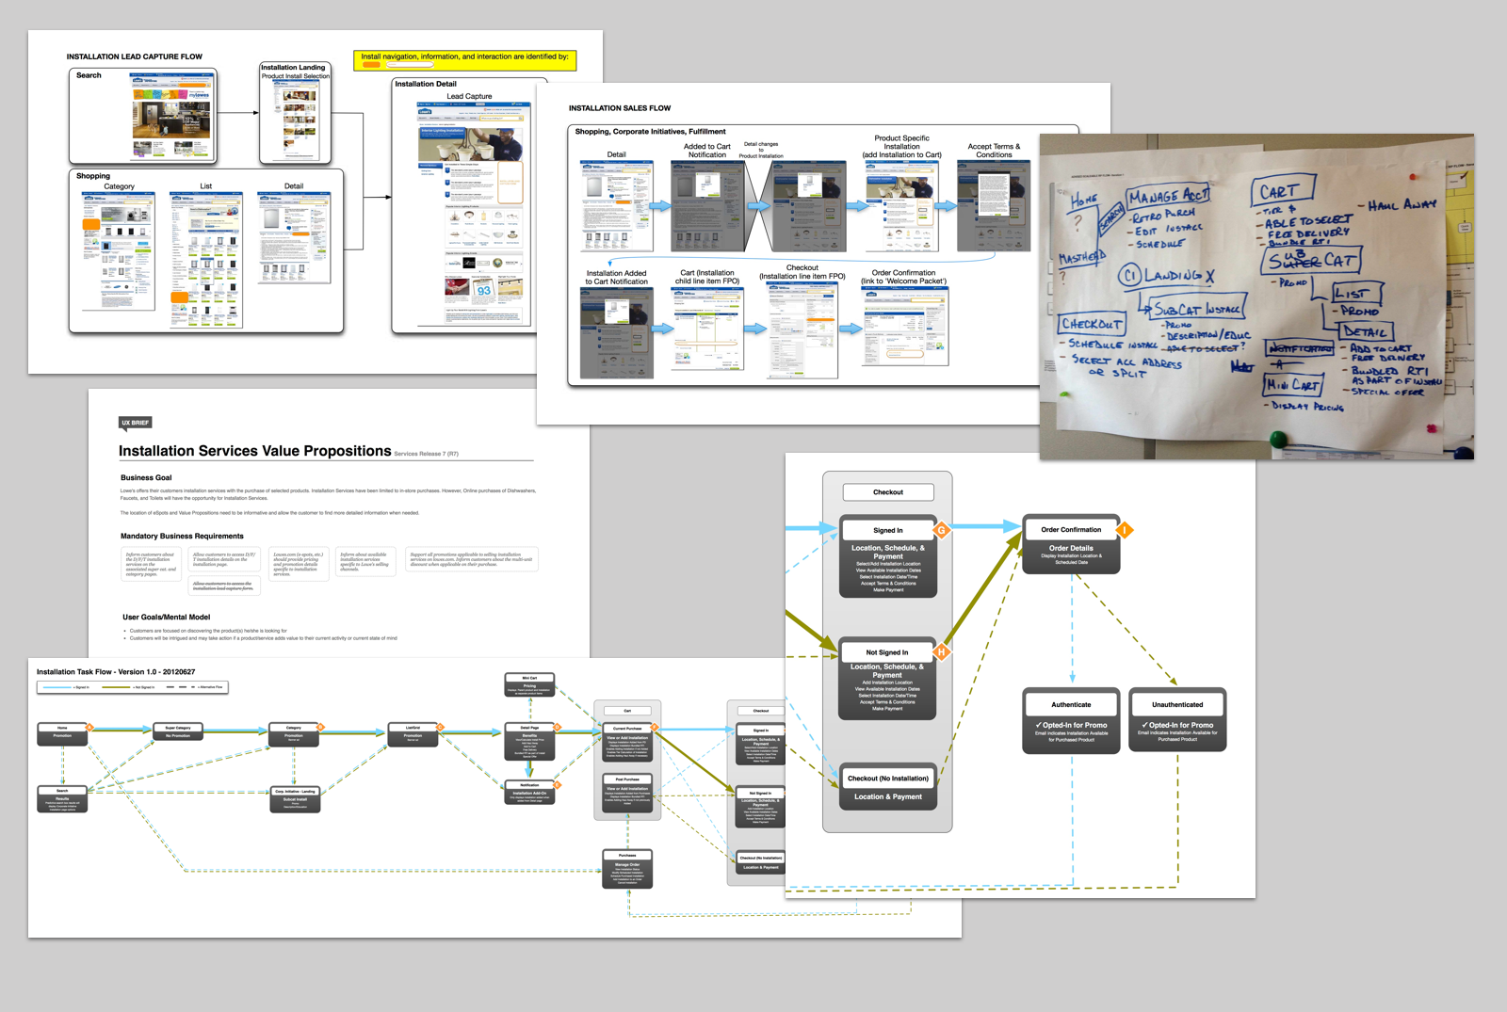
Task: Click the orange A badge on the Home node
Action: 89,728
